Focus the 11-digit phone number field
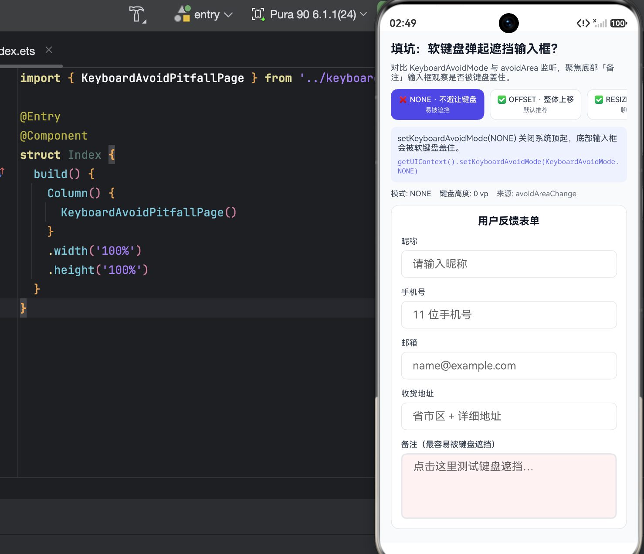 tap(508, 315)
